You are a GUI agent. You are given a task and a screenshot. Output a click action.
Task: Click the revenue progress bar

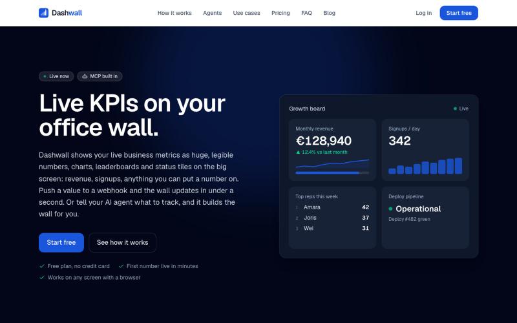point(332,172)
